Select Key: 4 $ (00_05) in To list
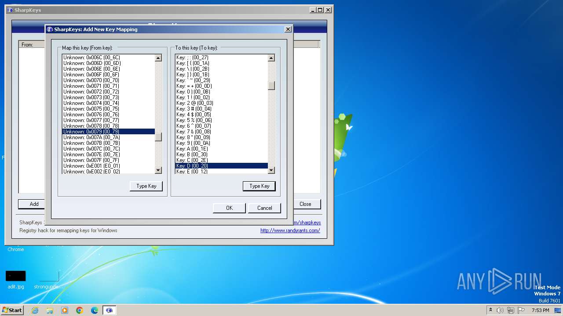Viewport: 563px width, 316px height. 221,115
